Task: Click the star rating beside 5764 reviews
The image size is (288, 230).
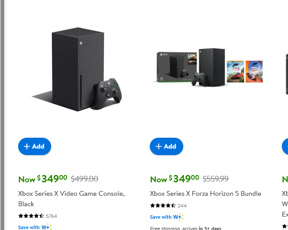Action: tap(31, 216)
